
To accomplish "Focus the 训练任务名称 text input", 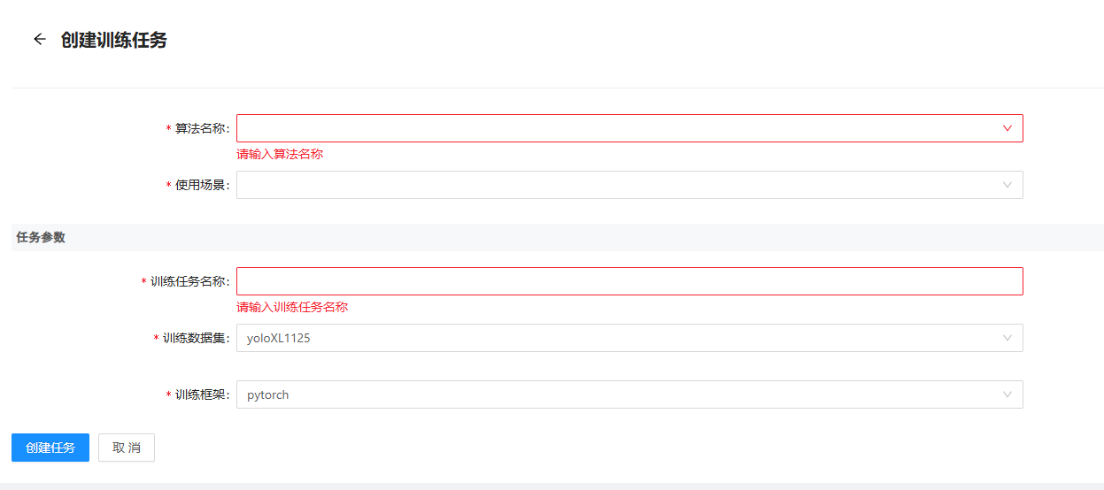I will coord(629,281).
